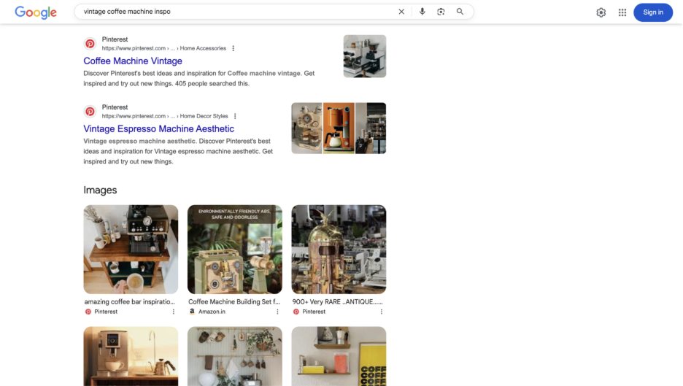Image resolution: width=683 pixels, height=386 pixels.
Task: Open the Coffee Machine Vintage result
Action: click(133, 61)
